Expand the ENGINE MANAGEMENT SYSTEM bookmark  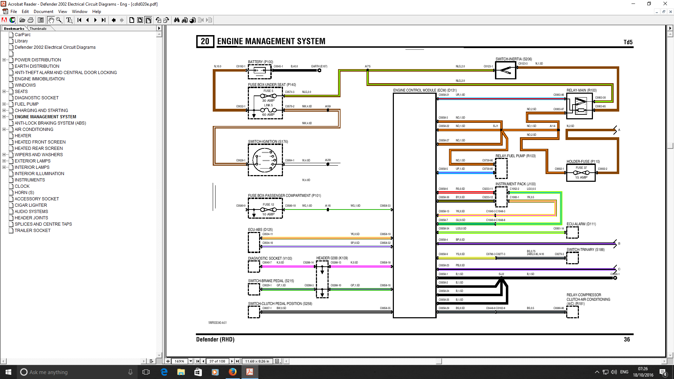pyautogui.click(x=4, y=117)
